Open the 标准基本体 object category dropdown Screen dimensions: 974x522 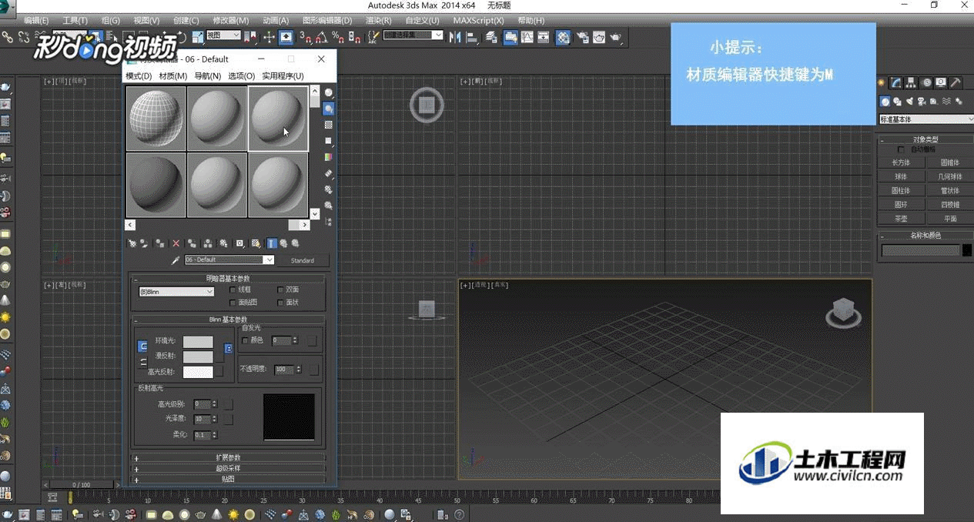click(x=926, y=119)
